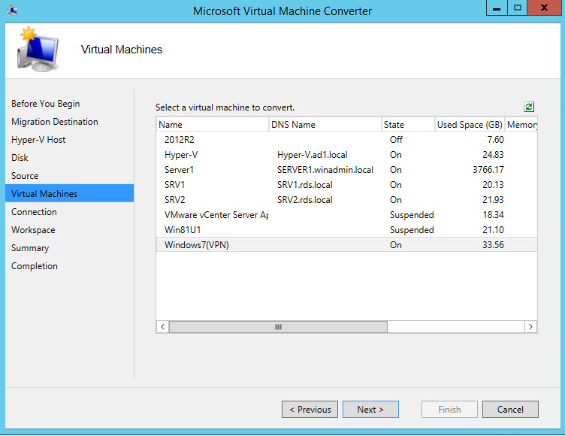Click the horizontal scrollbar left arrow

(x=163, y=327)
